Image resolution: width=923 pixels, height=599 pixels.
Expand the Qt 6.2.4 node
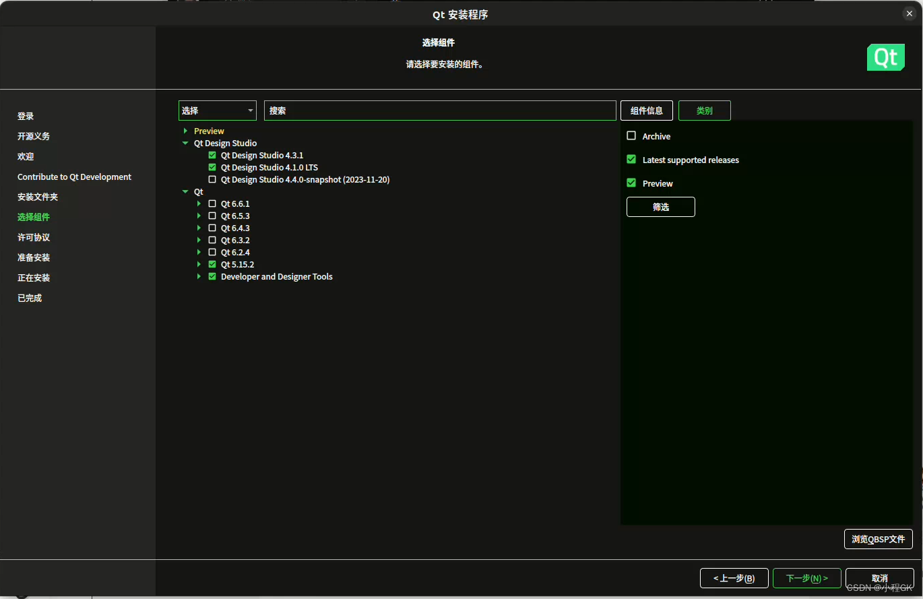click(x=199, y=252)
